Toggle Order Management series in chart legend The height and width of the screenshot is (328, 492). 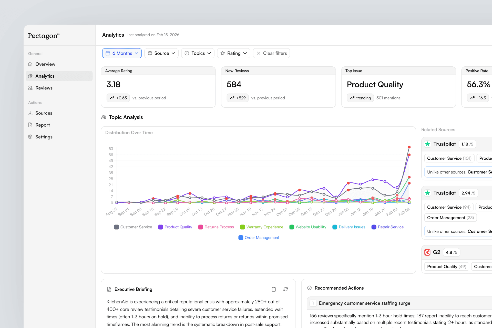(x=259, y=238)
